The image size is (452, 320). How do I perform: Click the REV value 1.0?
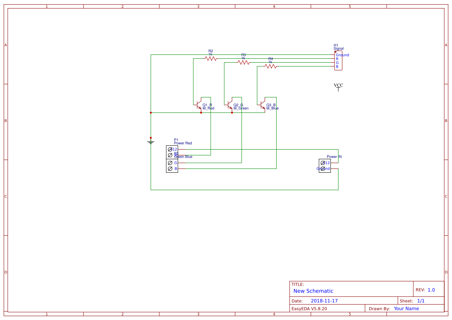[431, 289]
